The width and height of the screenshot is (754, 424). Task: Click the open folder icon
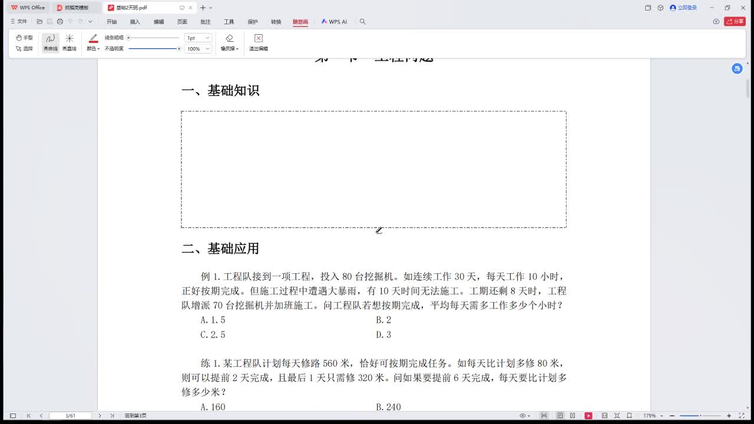click(x=39, y=22)
